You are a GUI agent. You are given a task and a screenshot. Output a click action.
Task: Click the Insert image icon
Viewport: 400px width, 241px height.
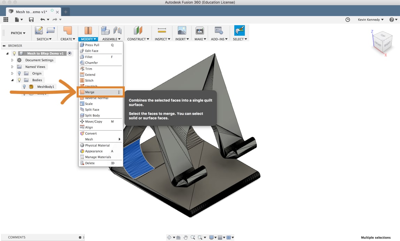pyautogui.click(x=182, y=30)
